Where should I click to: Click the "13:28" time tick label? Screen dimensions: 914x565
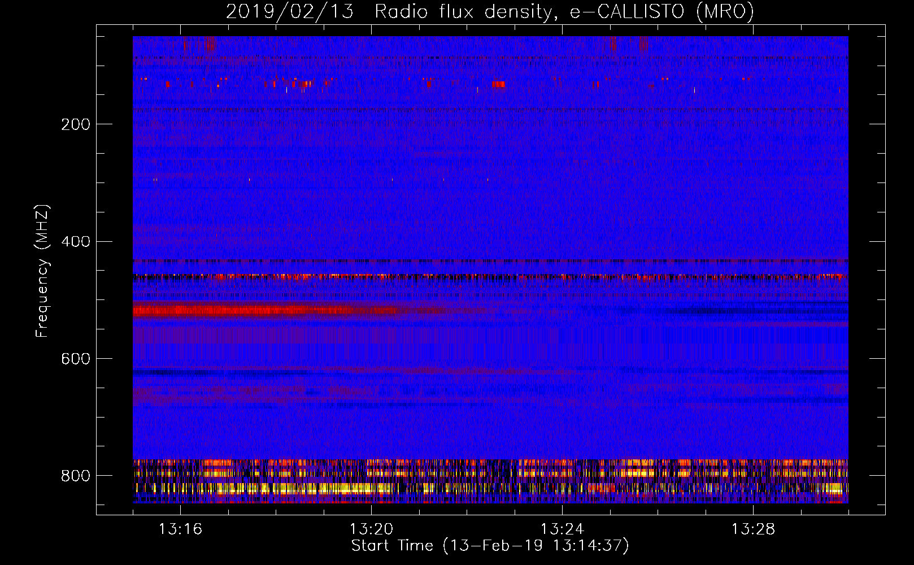[753, 529]
